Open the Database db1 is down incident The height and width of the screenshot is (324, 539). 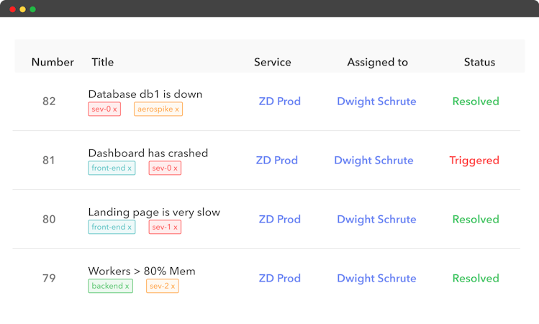click(x=145, y=94)
